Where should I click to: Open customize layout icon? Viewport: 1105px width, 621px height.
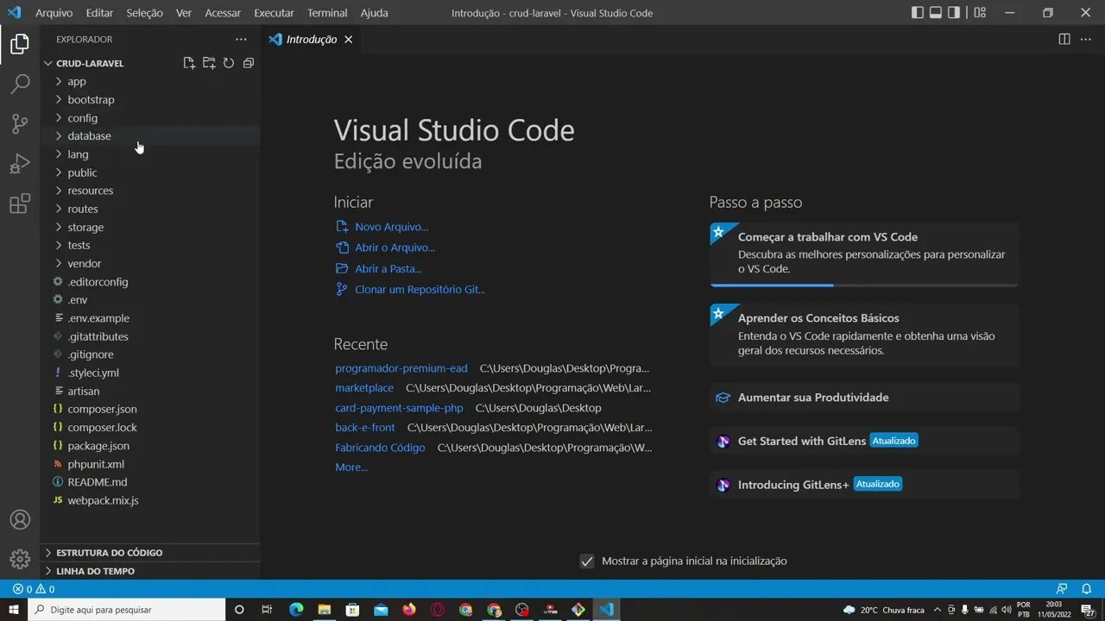pyautogui.click(x=980, y=13)
